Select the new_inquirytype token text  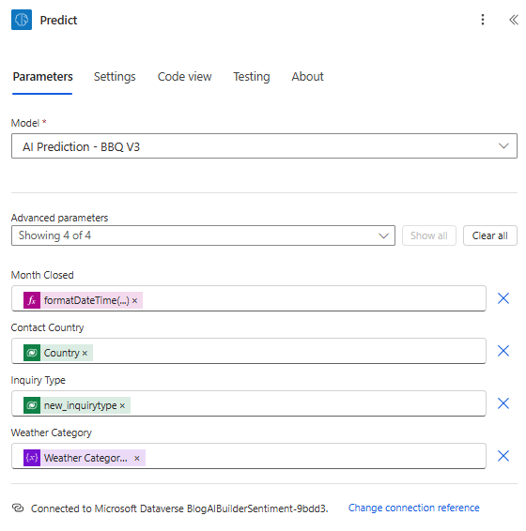(x=81, y=405)
